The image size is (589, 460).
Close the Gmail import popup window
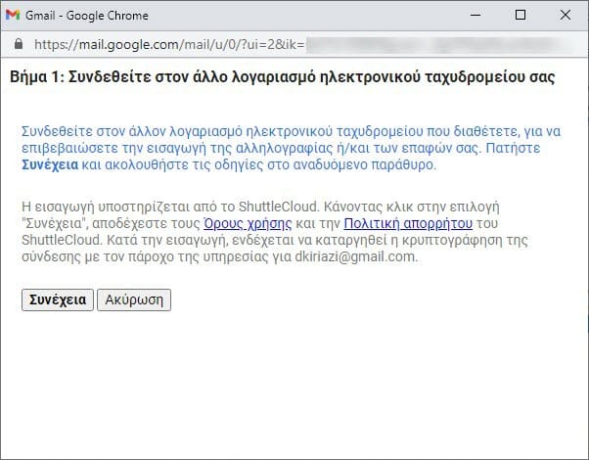pyautogui.click(x=566, y=15)
